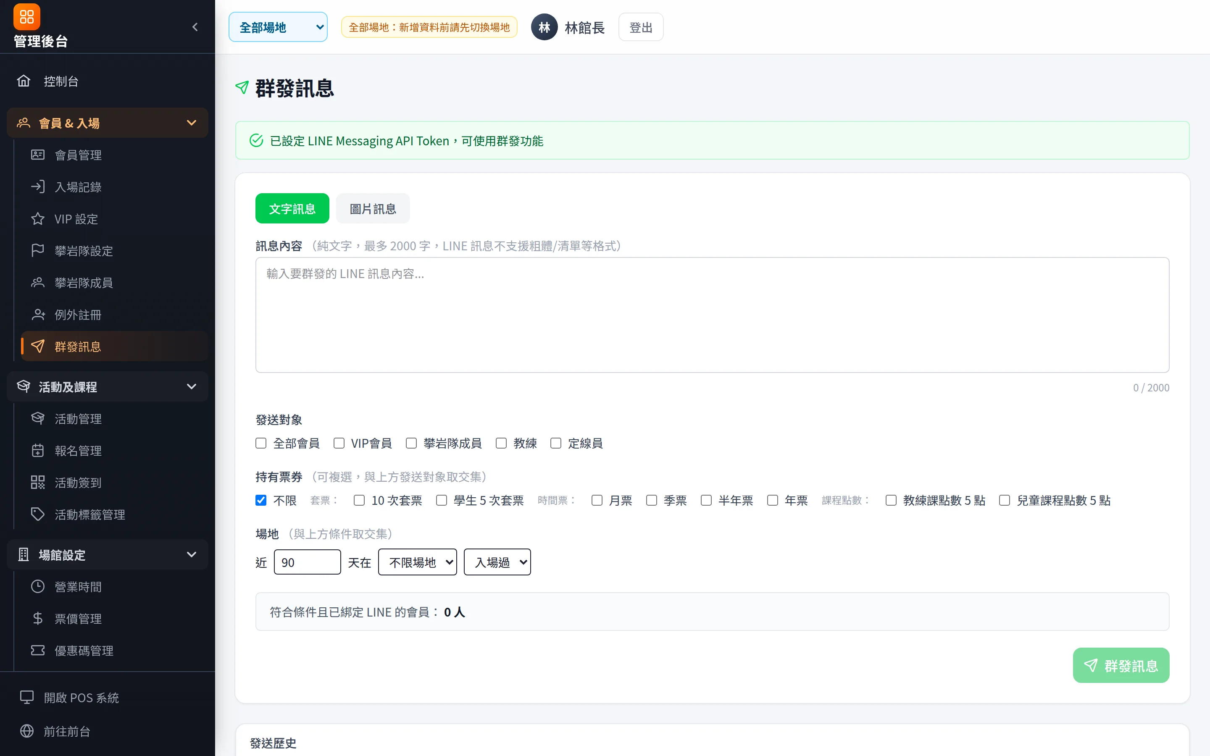Image resolution: width=1210 pixels, height=756 pixels.
Task: Click the 攀岩隊成員 people icon
Action: pos(37,283)
